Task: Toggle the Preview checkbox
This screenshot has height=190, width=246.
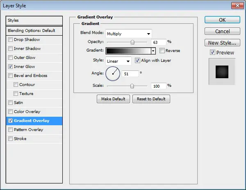Action: tap(212, 52)
